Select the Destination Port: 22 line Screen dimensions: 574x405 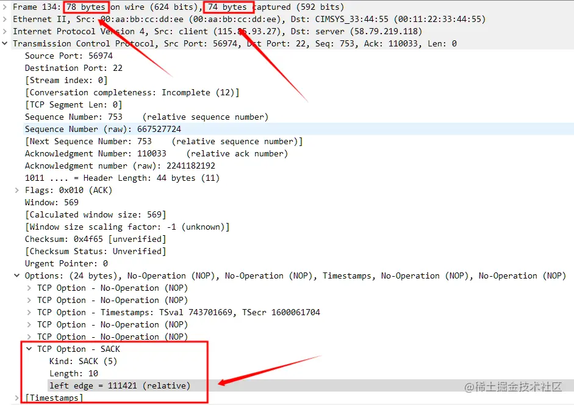74,68
